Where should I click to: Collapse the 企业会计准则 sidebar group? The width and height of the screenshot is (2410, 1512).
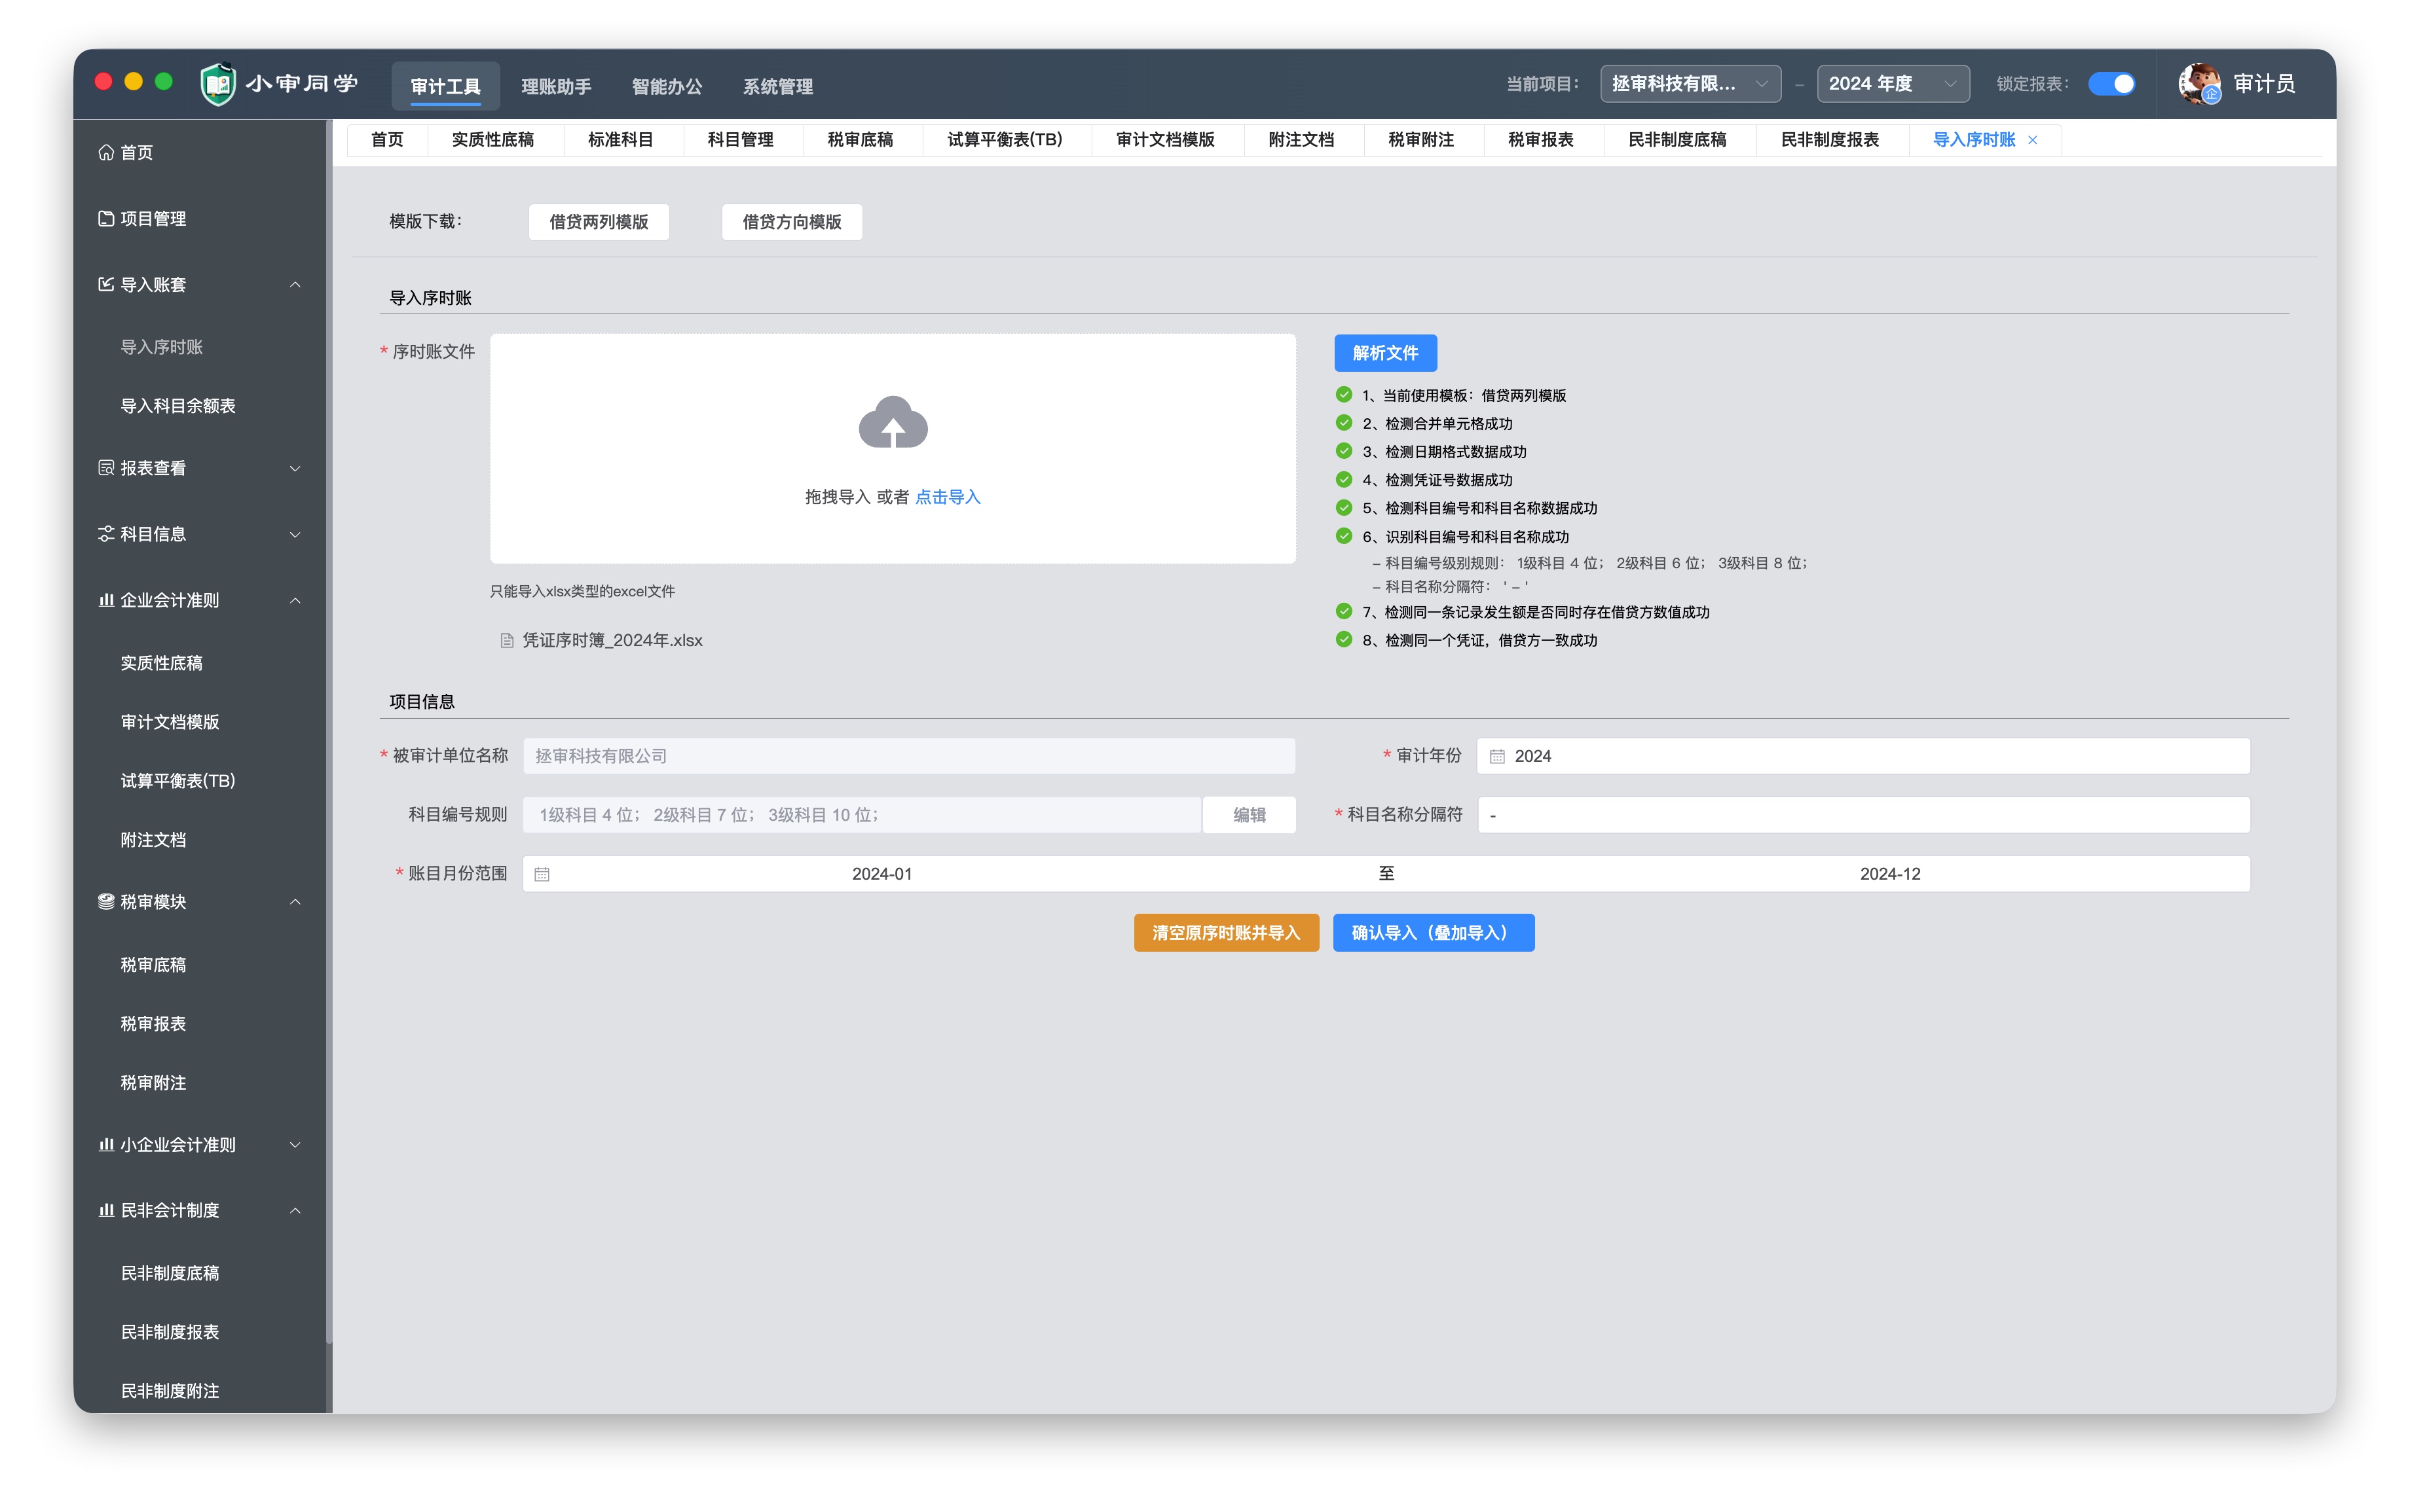pos(295,600)
